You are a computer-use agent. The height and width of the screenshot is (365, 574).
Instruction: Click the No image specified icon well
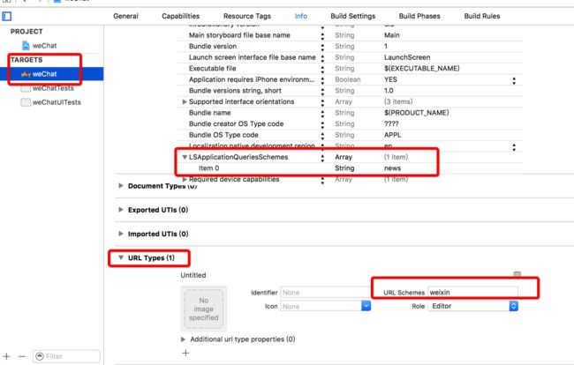click(203, 309)
